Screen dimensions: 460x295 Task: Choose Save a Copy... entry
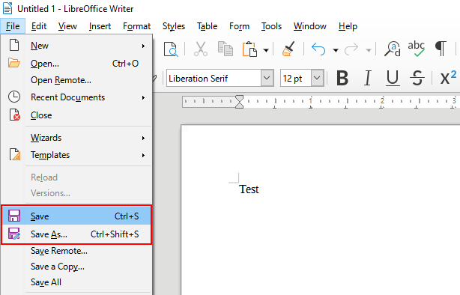pyautogui.click(x=76, y=267)
